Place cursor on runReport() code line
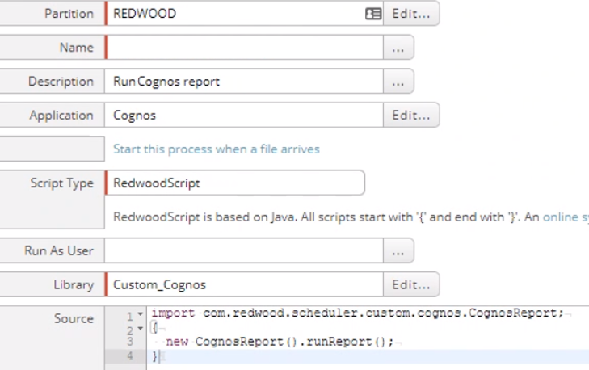The width and height of the screenshot is (589, 370). 280,342
